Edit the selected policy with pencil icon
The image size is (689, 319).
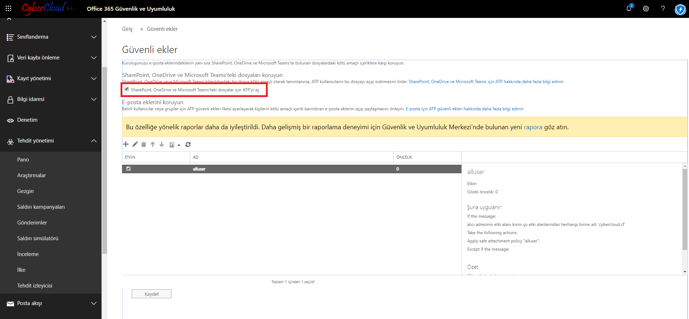click(x=135, y=144)
